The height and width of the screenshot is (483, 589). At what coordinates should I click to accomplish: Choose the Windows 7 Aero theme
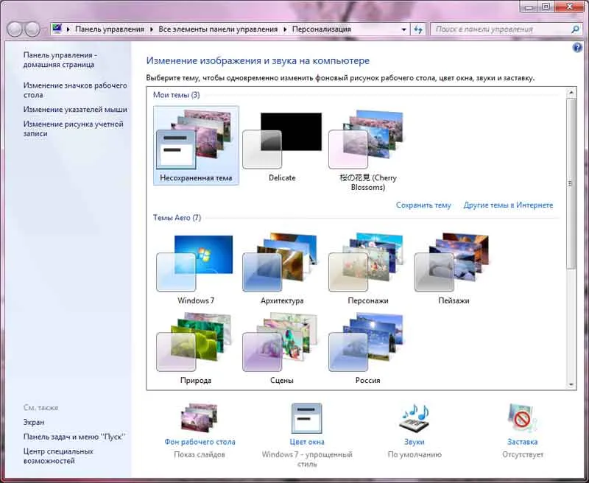click(x=196, y=268)
